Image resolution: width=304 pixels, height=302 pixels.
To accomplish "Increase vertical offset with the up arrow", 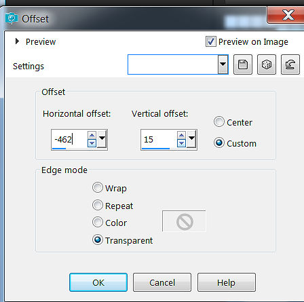I will [181, 135].
